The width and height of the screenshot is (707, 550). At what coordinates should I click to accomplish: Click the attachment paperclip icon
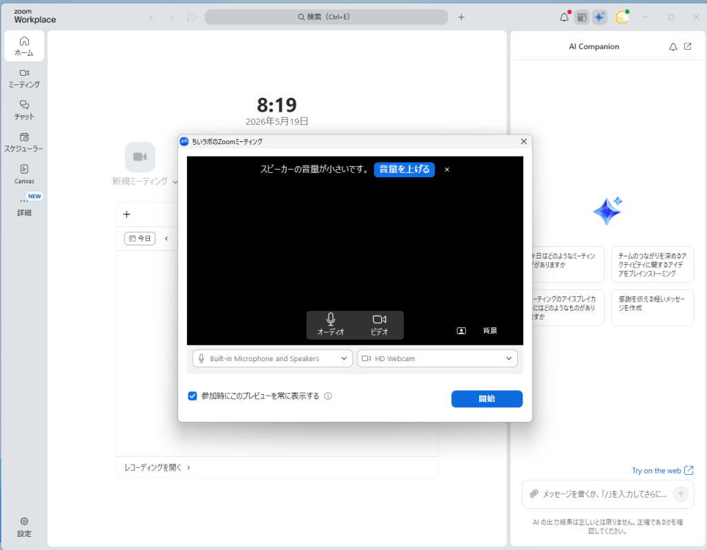click(534, 493)
